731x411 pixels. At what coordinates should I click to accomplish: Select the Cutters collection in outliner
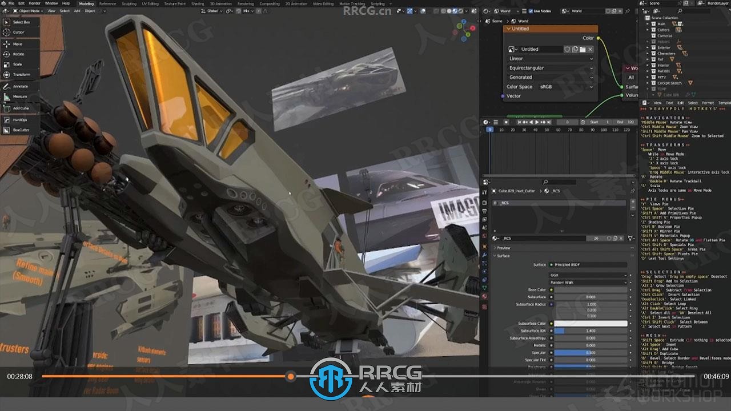(x=664, y=30)
